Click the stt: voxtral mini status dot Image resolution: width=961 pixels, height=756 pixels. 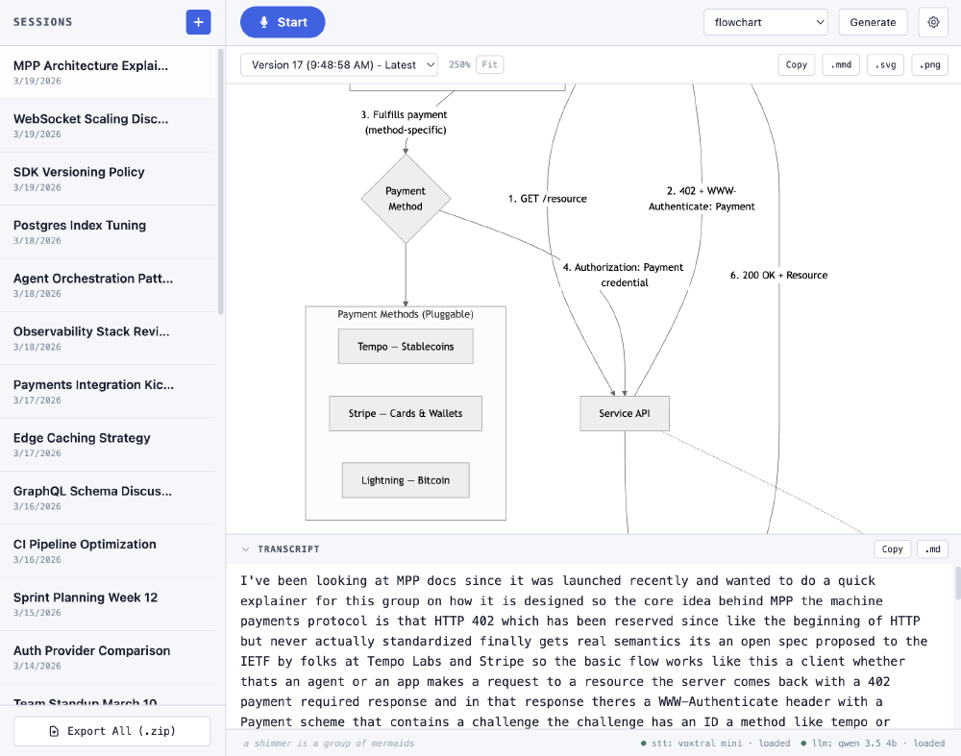point(643,743)
